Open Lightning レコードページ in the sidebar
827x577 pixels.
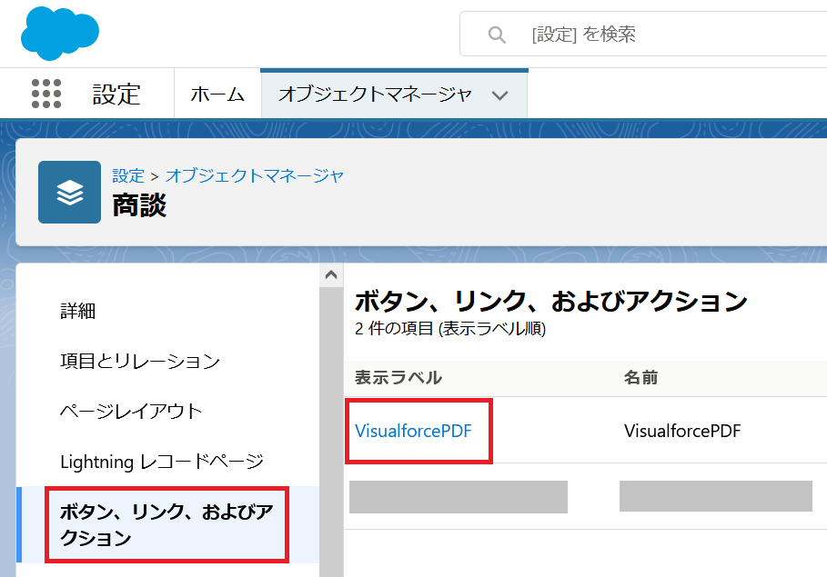[161, 462]
